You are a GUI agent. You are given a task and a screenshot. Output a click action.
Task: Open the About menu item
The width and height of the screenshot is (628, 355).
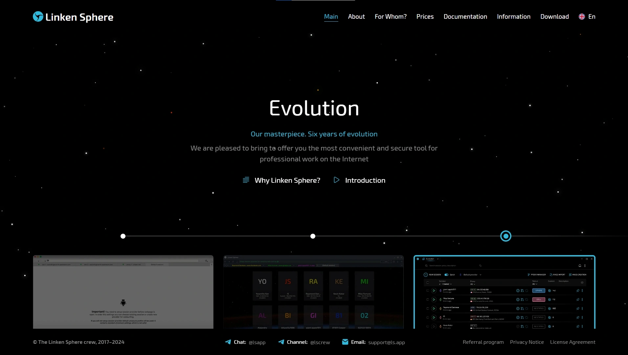pos(356,16)
